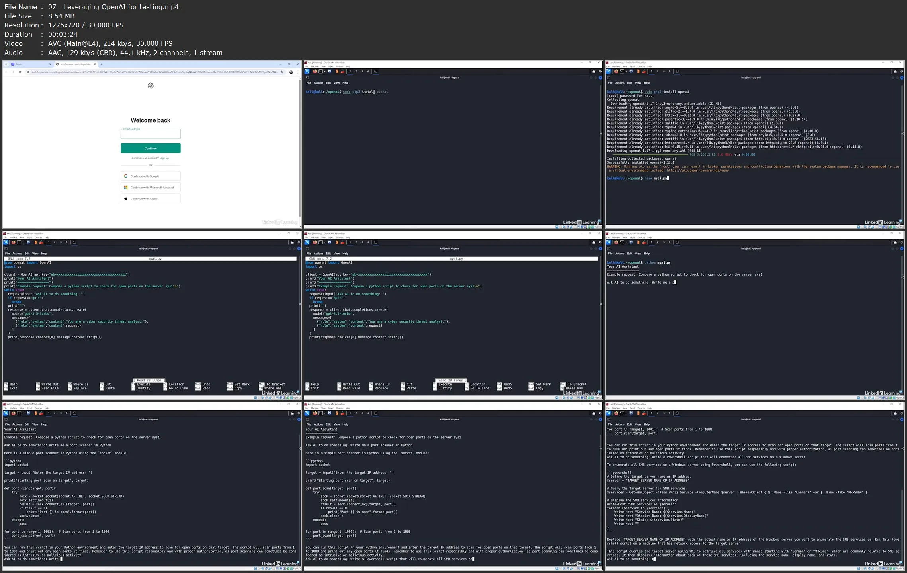Image resolution: width=907 pixels, height=573 pixels.
Task: Reload the OpenAI login page
Action: (x=20, y=72)
